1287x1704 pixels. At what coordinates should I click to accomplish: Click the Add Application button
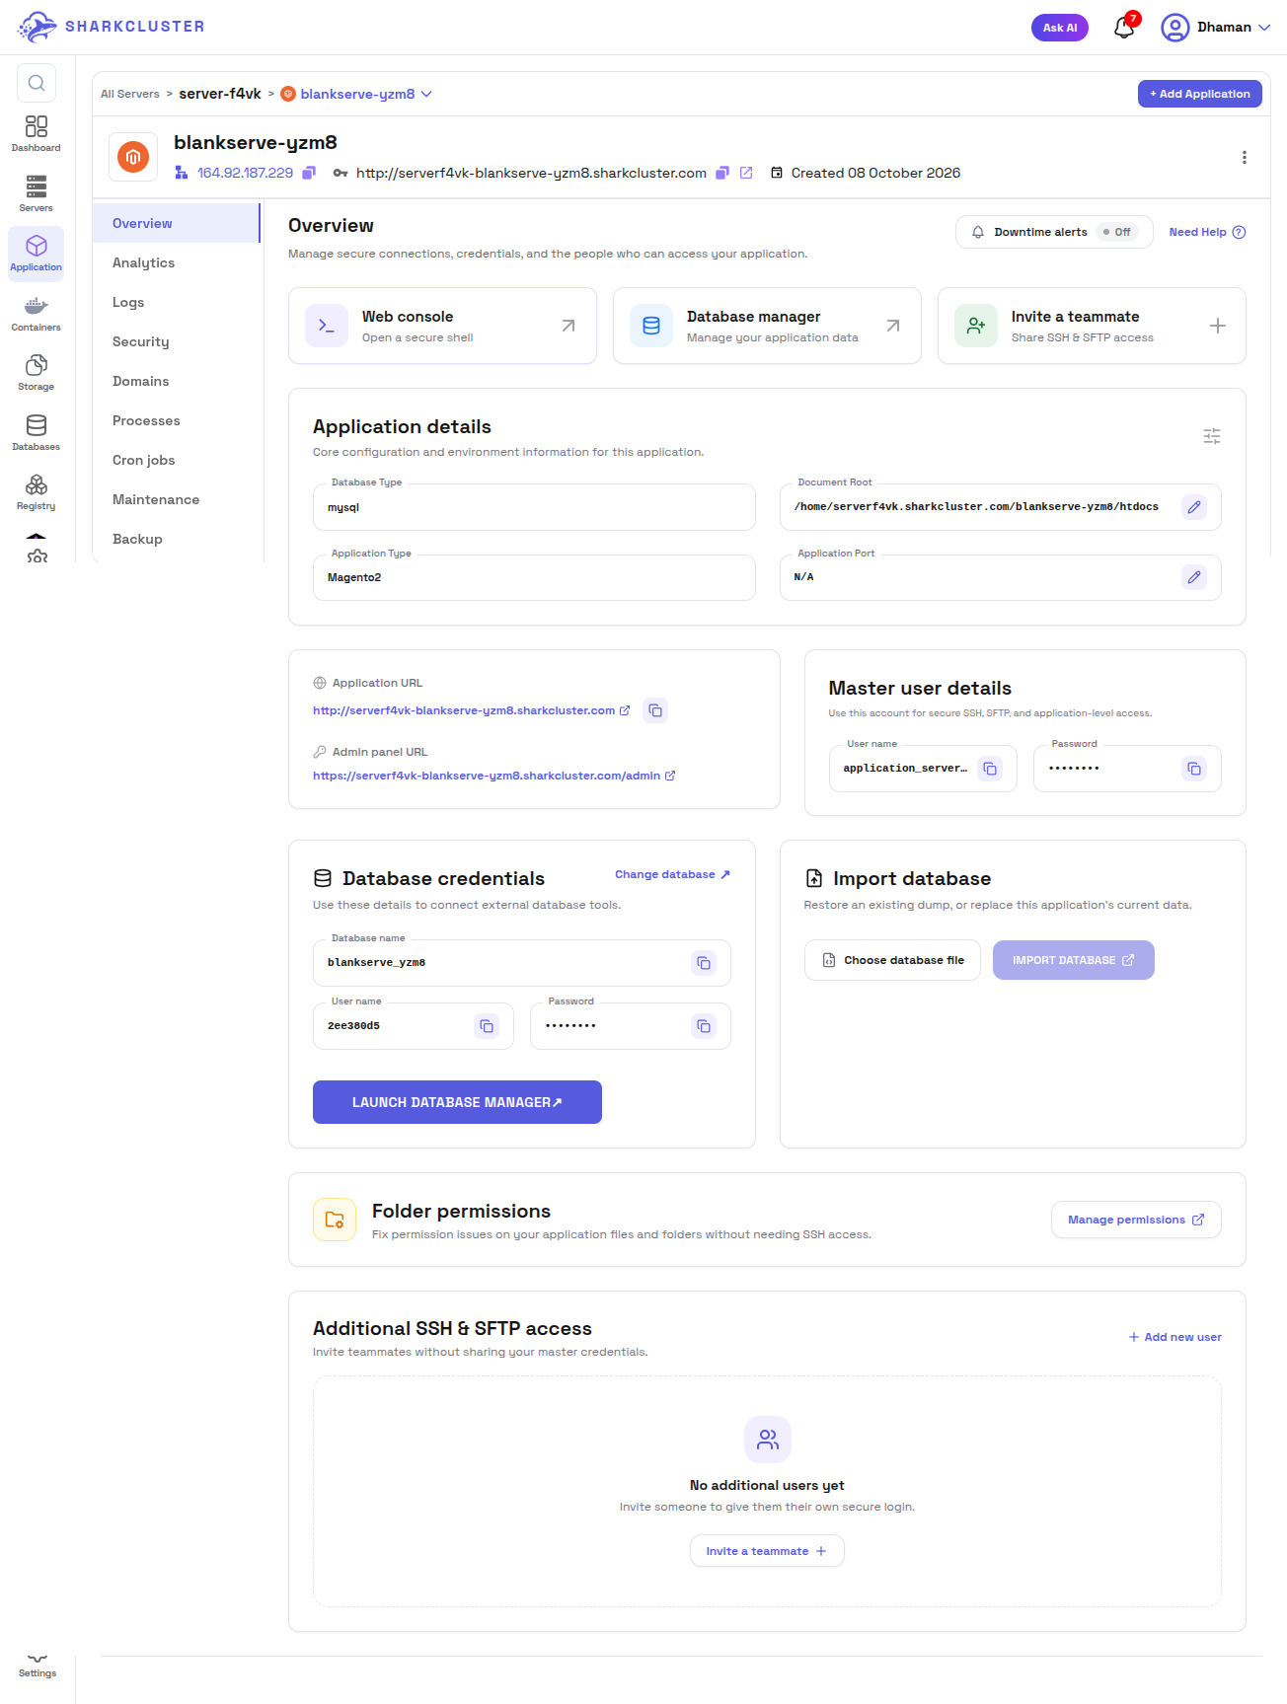tap(1199, 94)
